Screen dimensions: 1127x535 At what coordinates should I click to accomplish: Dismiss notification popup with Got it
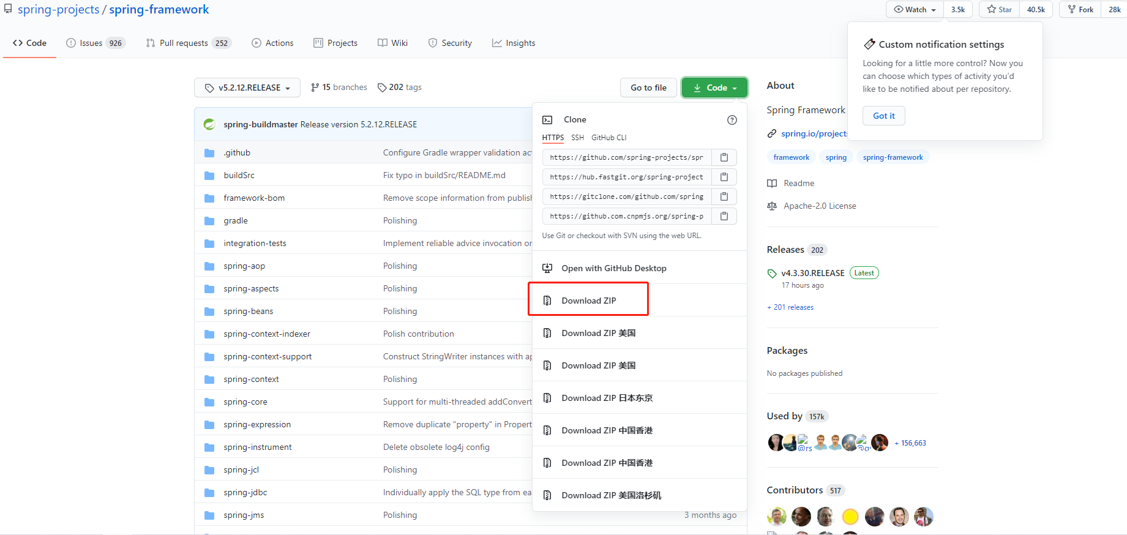click(x=883, y=116)
